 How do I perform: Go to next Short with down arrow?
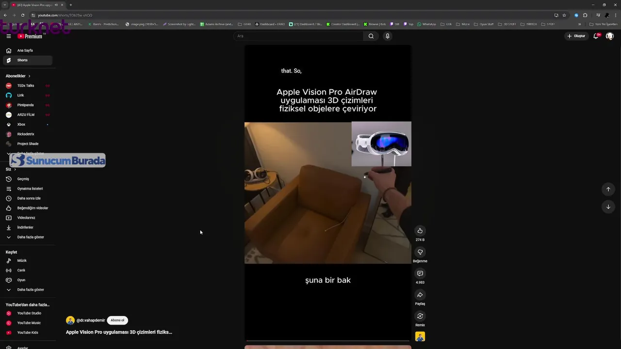(608, 207)
